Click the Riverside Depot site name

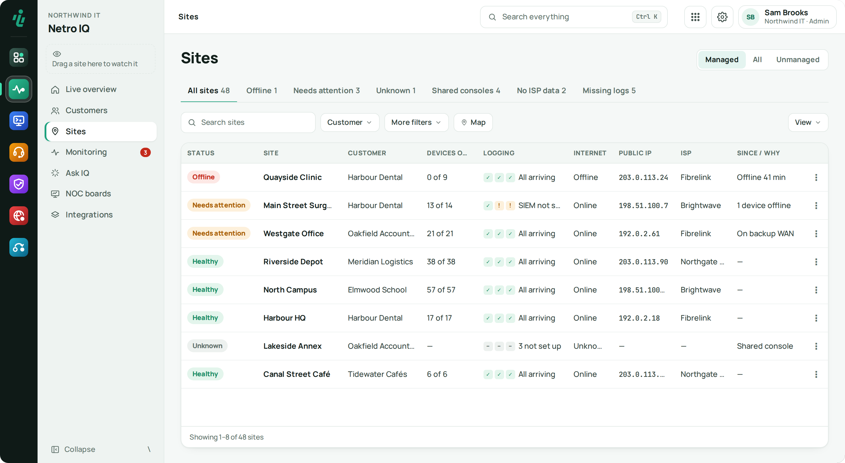coord(293,262)
